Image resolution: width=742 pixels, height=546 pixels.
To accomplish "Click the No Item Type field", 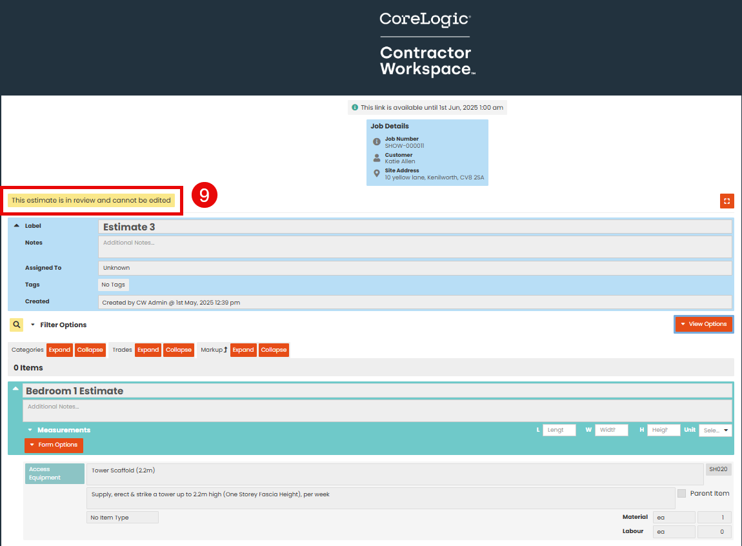I will click(123, 517).
